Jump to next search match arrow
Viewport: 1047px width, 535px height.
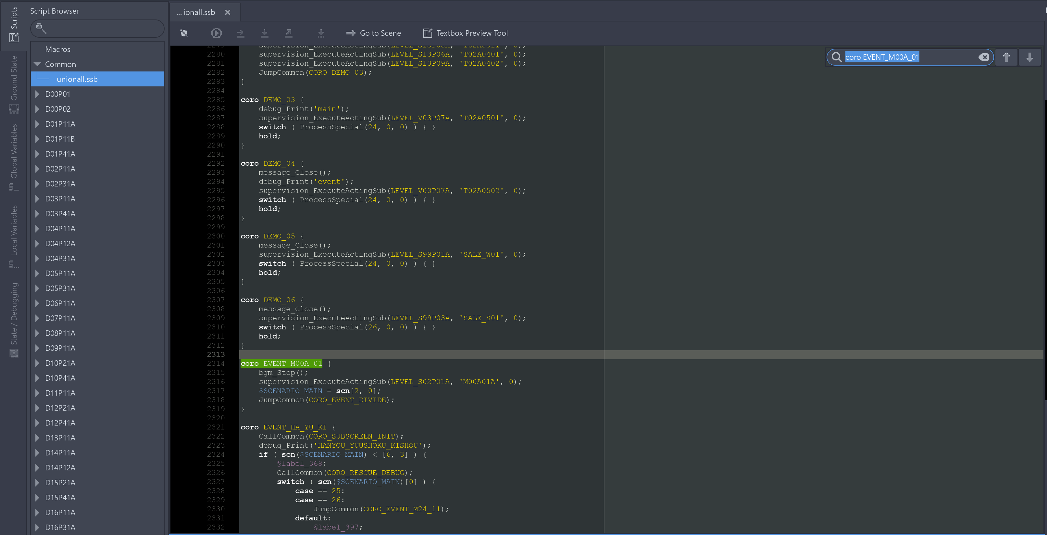click(x=1029, y=57)
